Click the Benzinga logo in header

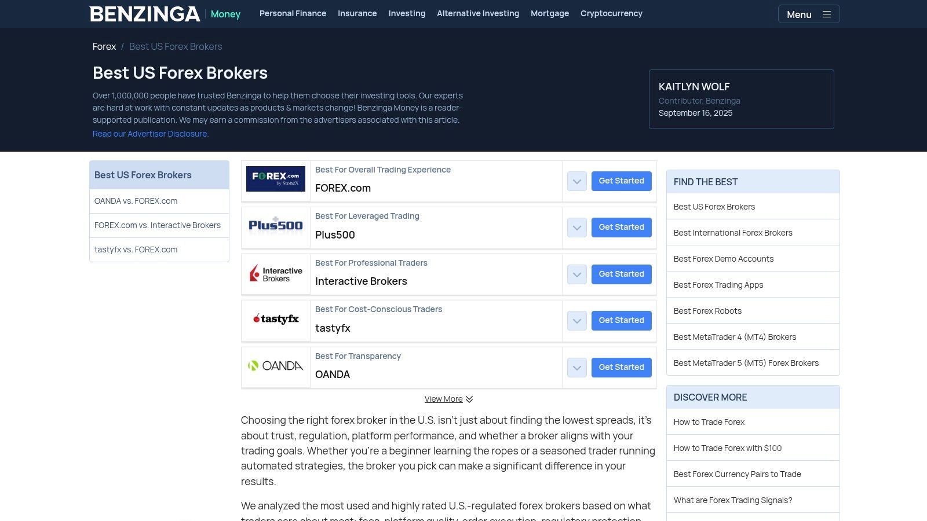(145, 14)
